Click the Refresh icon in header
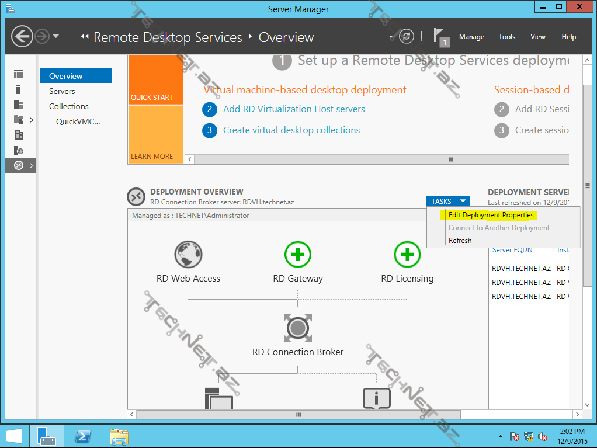Image resolution: width=597 pixels, height=448 pixels. [x=406, y=37]
